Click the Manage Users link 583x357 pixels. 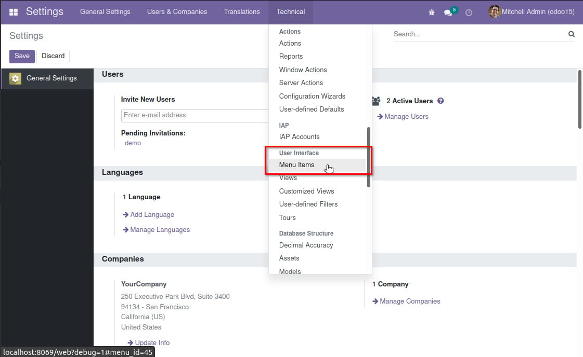coord(403,117)
